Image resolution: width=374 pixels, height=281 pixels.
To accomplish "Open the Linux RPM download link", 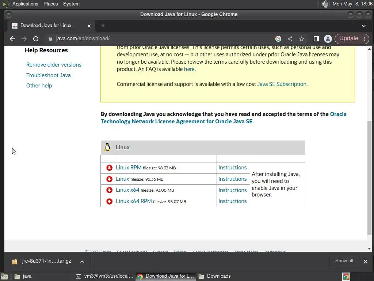I will [x=129, y=168].
